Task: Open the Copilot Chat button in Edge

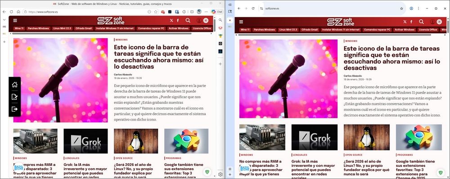Action: tap(217, 12)
